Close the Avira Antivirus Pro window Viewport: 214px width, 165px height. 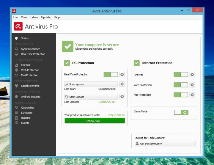pos(197,10)
